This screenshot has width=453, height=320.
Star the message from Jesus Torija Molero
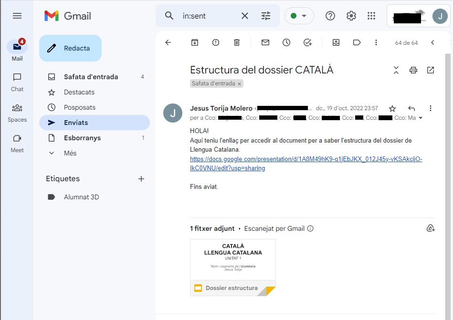[x=392, y=108]
